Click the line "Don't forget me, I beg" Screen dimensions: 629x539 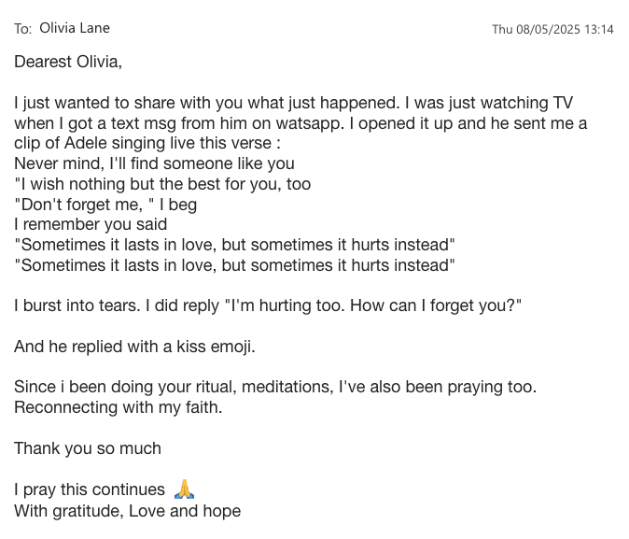pyautogui.click(x=105, y=205)
